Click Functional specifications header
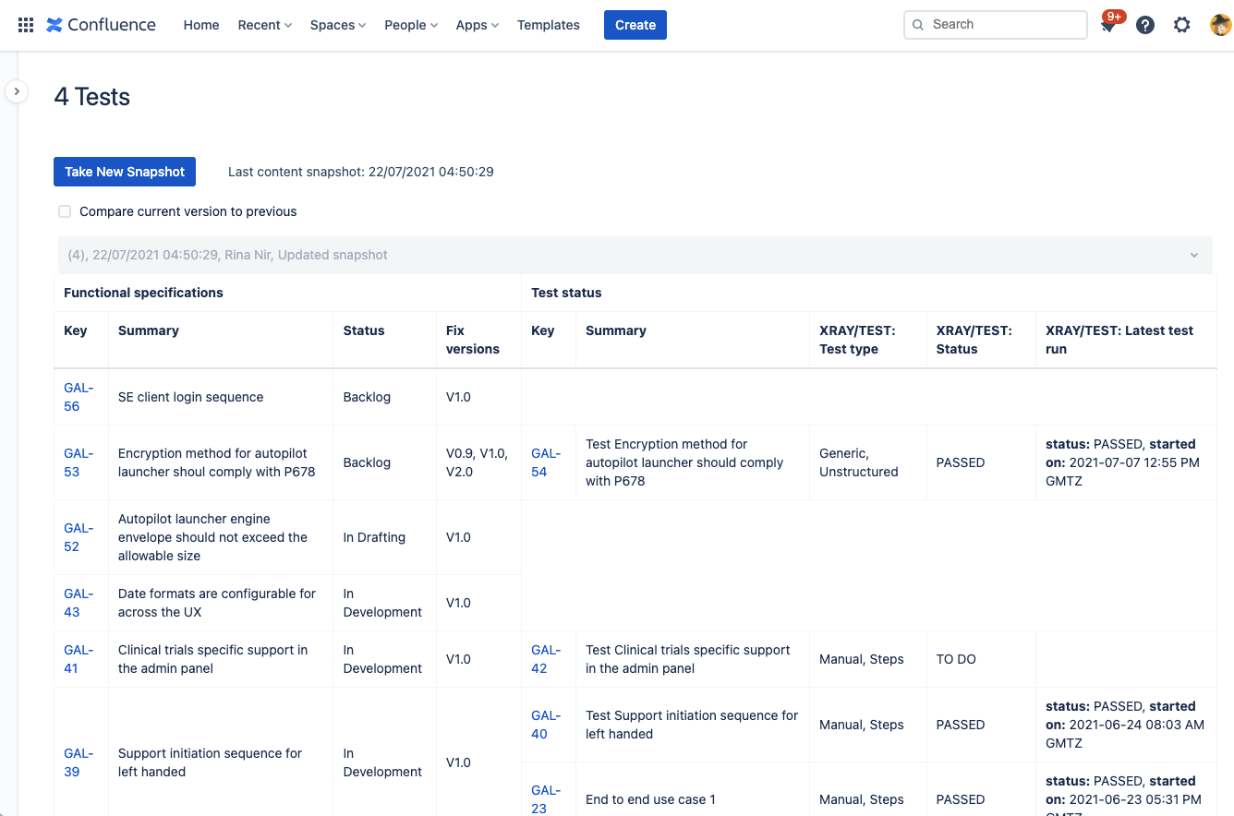This screenshot has height=816, width=1234. tap(143, 293)
